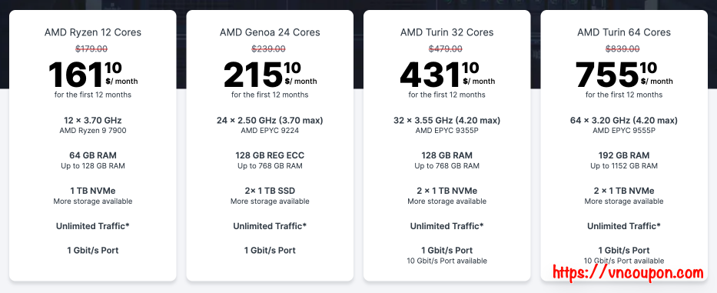Click Up to 1152 GB RAM text
This screenshot has height=293, width=717.
tap(624, 166)
